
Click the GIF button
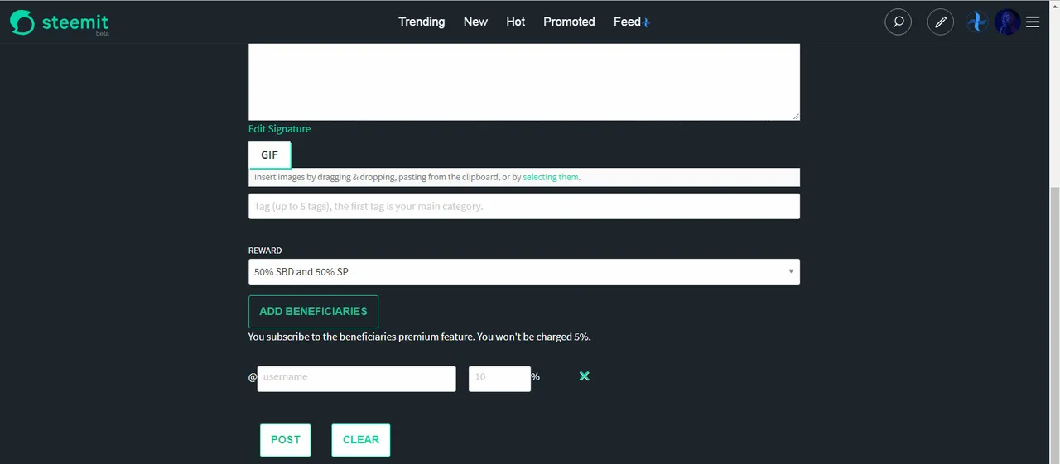[x=270, y=155]
